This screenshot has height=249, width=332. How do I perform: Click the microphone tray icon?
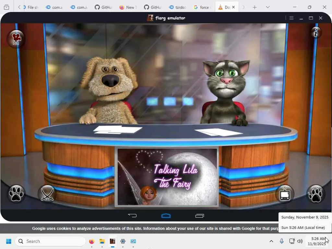point(282,241)
